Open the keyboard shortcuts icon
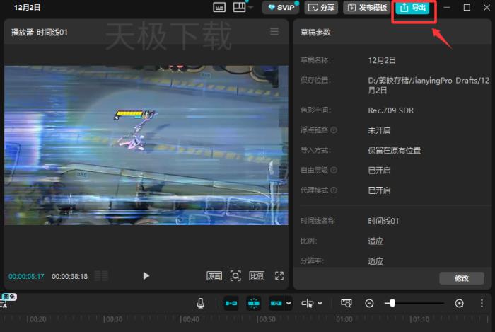Viewport: 495px width, 332px height. pyautogui.click(x=220, y=8)
